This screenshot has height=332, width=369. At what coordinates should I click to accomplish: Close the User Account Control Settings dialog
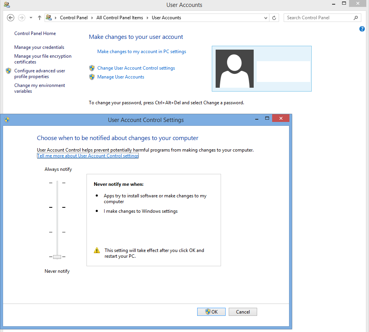[x=281, y=118]
